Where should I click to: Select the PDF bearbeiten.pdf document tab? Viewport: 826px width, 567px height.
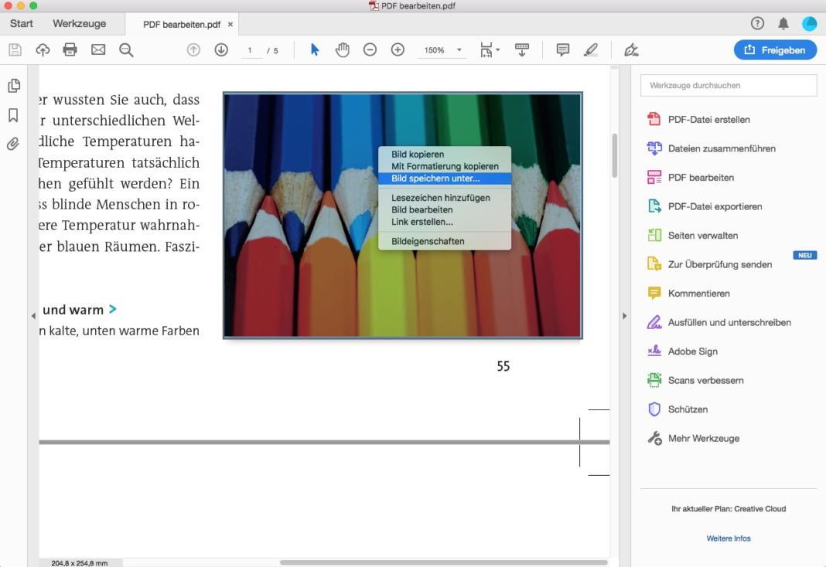[182, 24]
